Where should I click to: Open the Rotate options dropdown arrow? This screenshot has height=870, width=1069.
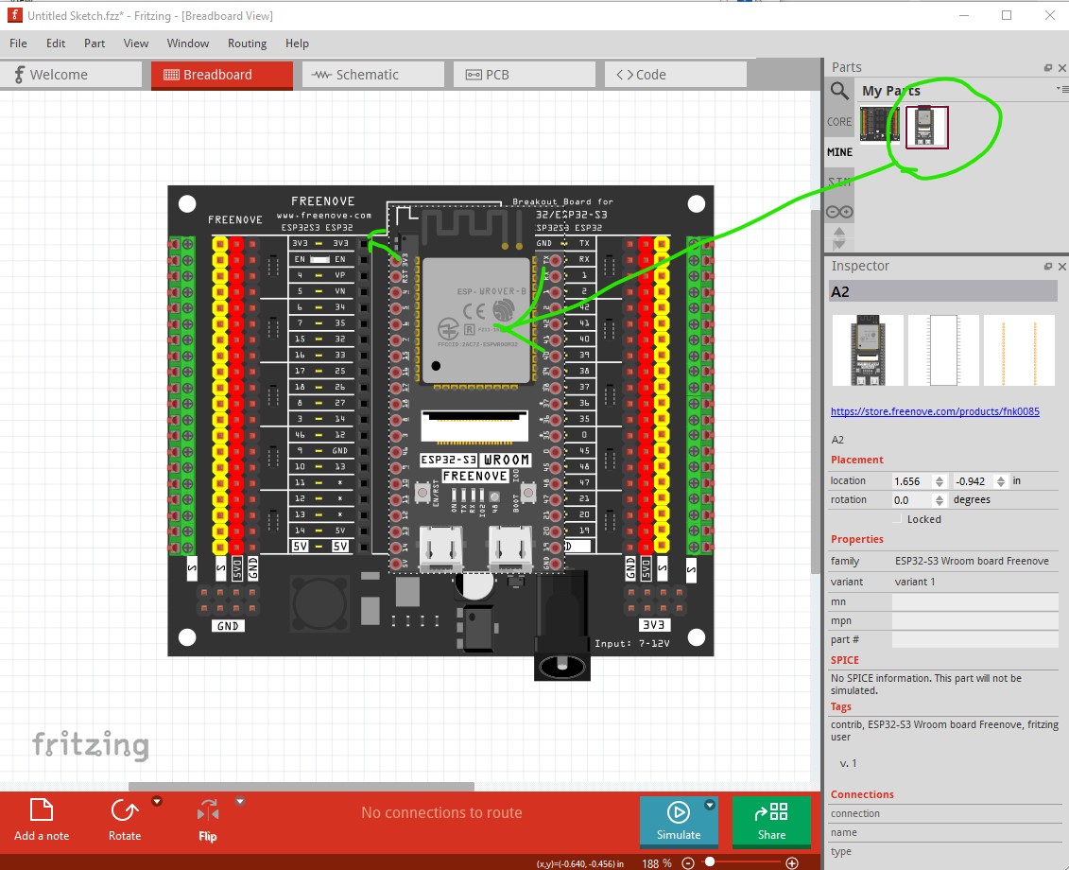click(157, 801)
